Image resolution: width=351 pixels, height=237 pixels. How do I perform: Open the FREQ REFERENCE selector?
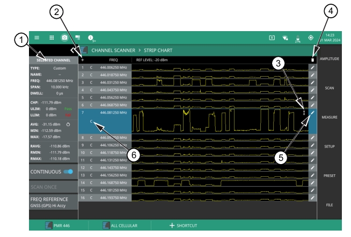tap(53, 201)
